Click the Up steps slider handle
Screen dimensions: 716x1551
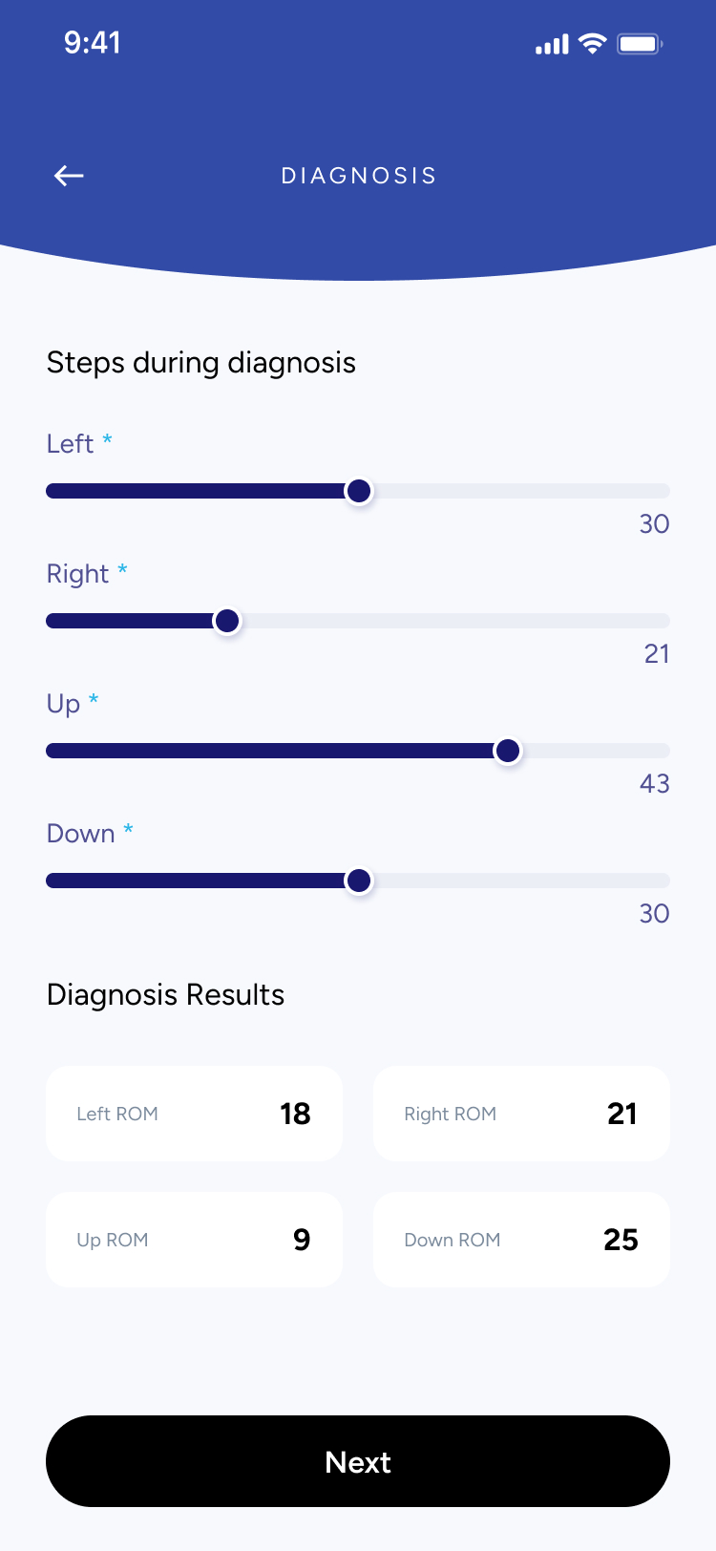[508, 751]
